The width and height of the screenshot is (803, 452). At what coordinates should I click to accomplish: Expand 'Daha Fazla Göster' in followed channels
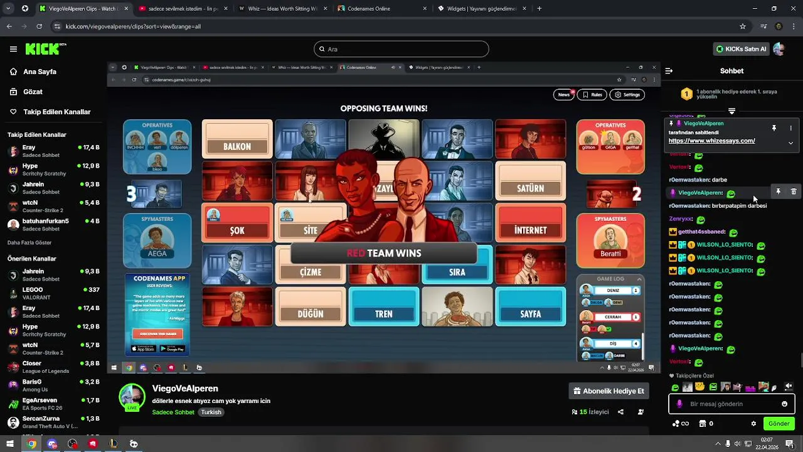pyautogui.click(x=29, y=242)
